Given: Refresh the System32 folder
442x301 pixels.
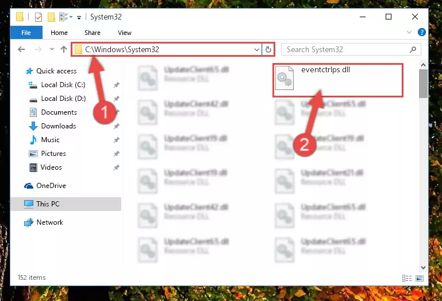Looking at the screenshot, I should (x=268, y=50).
